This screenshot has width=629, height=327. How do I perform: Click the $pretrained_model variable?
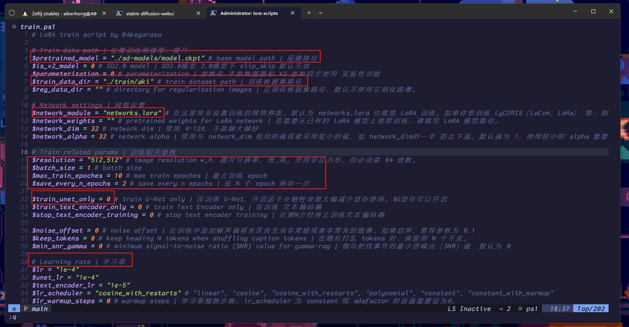tap(65, 58)
